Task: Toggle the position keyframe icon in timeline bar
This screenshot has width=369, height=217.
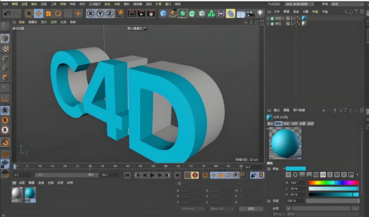Action: (213, 175)
